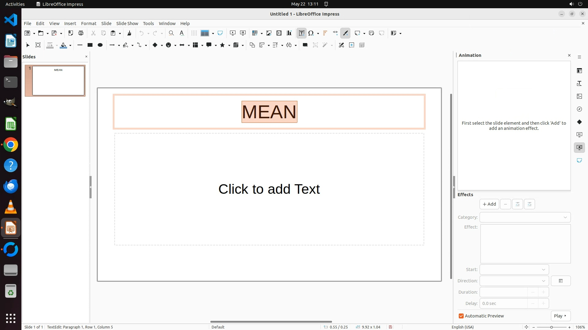The height and width of the screenshot is (330, 588).
Task: Open the Format menu
Action: (89, 23)
